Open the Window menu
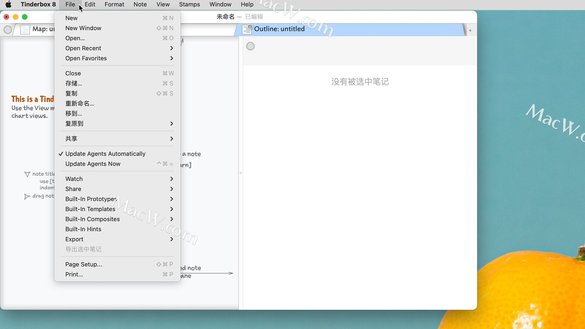 tap(220, 4)
